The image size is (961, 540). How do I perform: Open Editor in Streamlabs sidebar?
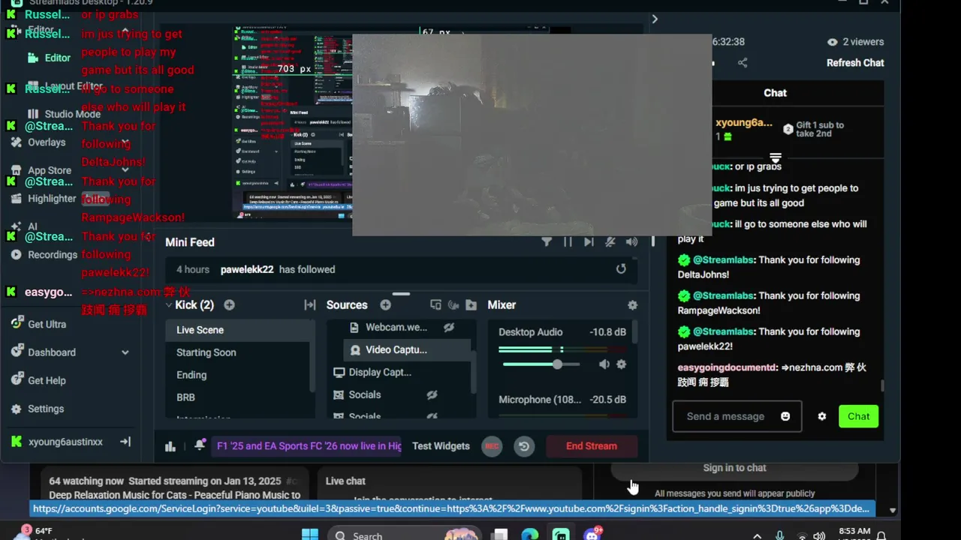pyautogui.click(x=58, y=58)
